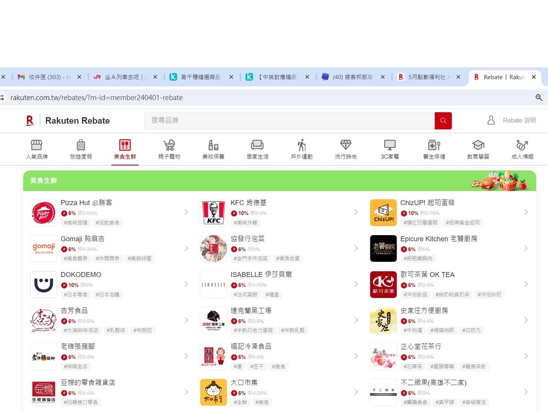The image size is (548, 414).
Task: Click the Rakuten R logo
Action: click(30, 121)
